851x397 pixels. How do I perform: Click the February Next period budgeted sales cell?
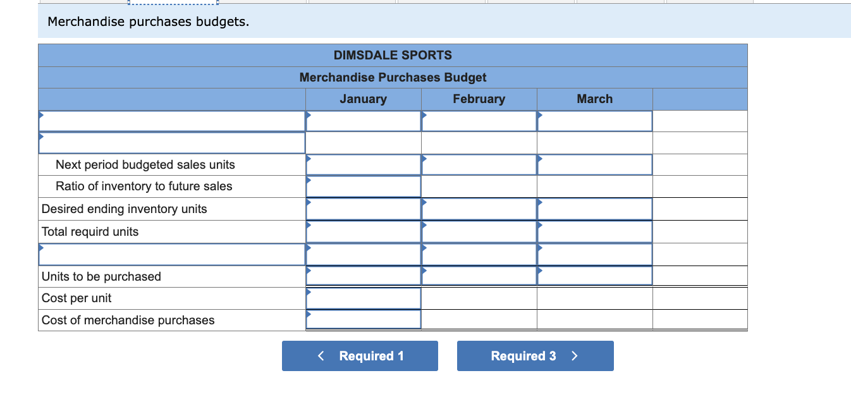coord(479,164)
